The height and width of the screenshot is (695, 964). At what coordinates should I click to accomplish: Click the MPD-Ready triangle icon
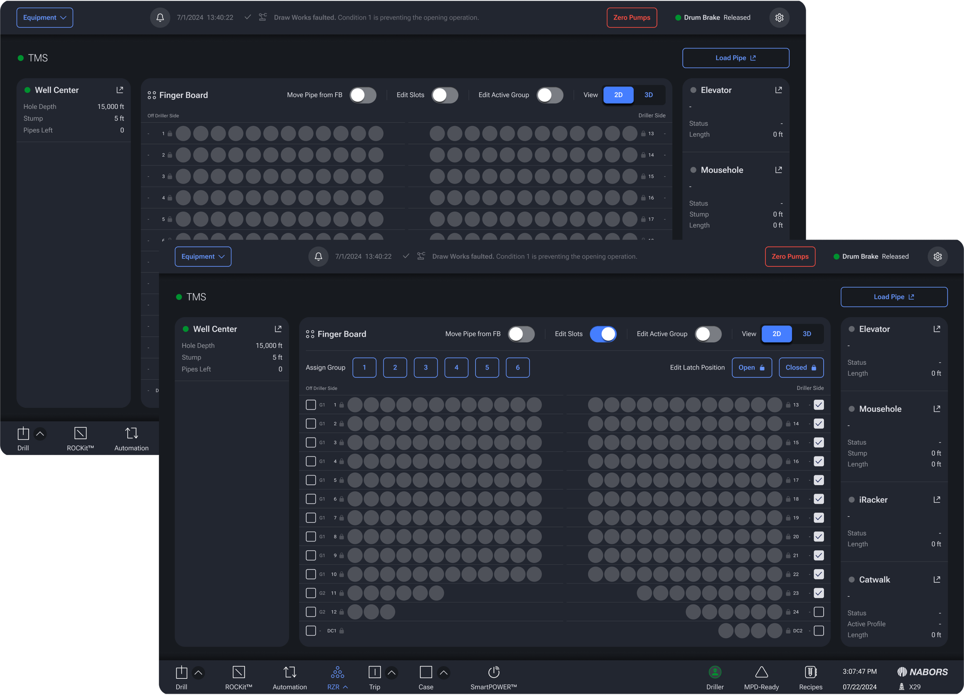point(761,672)
